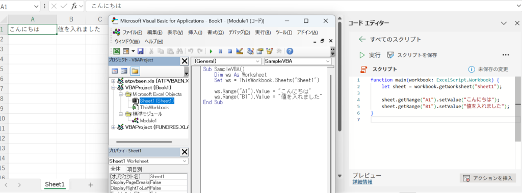The width and height of the screenshot is (522, 193).
Task: Open 表示(V) menu in VBA editor
Action: pyautogui.click(x=175, y=33)
